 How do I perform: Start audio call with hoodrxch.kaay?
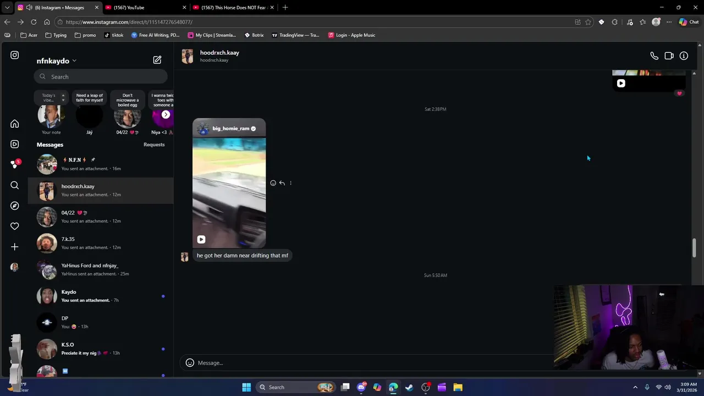[x=654, y=56]
